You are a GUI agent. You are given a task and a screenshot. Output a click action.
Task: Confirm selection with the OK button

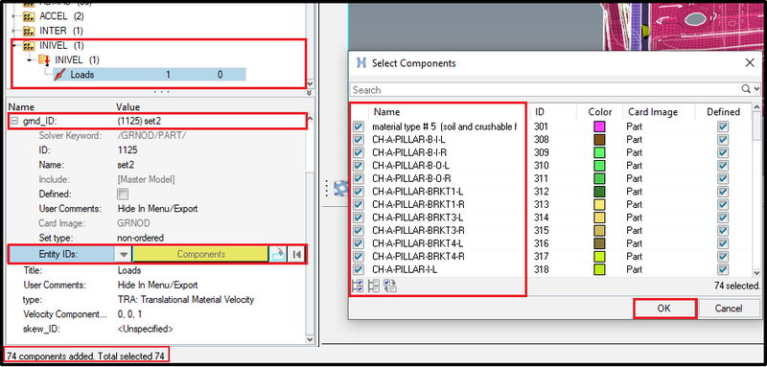tap(664, 309)
